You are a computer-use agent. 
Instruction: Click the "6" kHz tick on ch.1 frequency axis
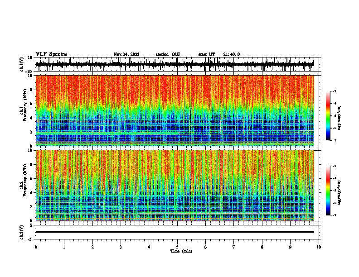pyautogui.click(x=31, y=104)
